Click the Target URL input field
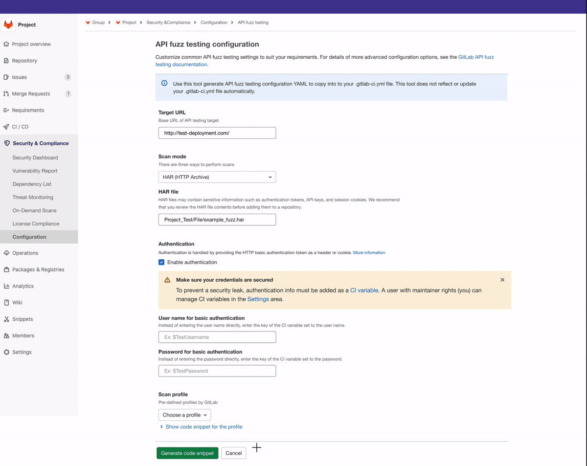The image size is (587, 466). pos(217,133)
